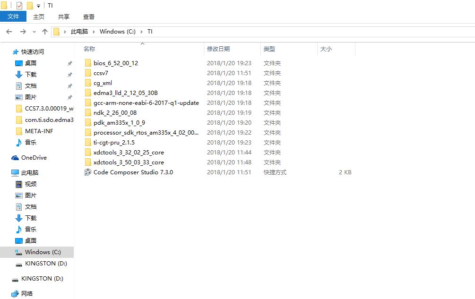Viewport: 475px width, 299px height.
Task: Open 音乐 under quick access
Action: click(31, 142)
